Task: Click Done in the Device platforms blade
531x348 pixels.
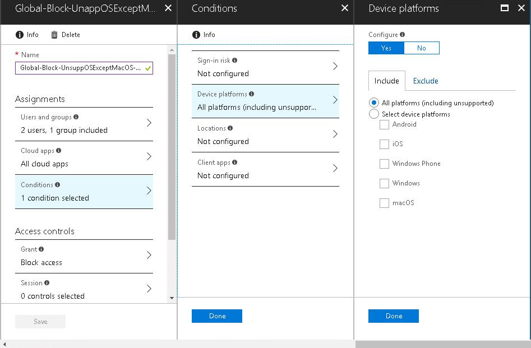Action: click(394, 316)
